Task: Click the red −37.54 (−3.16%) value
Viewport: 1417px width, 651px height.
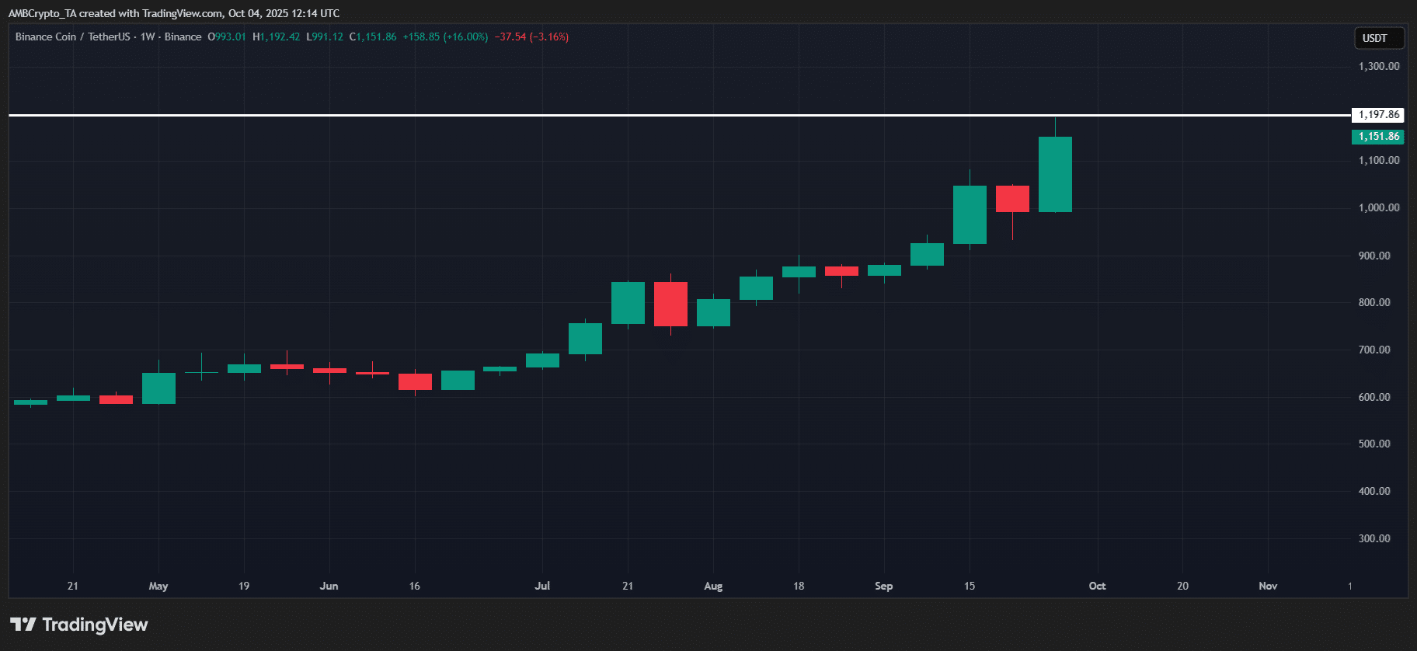Action: click(531, 37)
